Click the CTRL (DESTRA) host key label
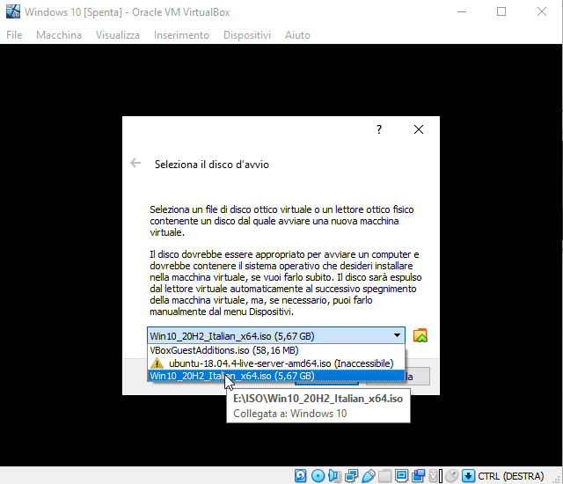This screenshot has height=484, width=563. tap(510, 476)
